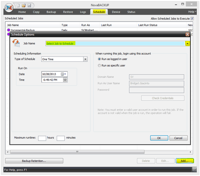
Task: Switch to the Logs tab
Action: [x=83, y=12]
